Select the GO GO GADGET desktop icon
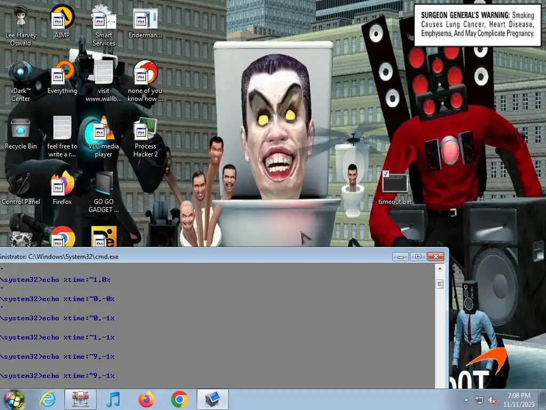This screenshot has width=546, height=410. [x=104, y=192]
